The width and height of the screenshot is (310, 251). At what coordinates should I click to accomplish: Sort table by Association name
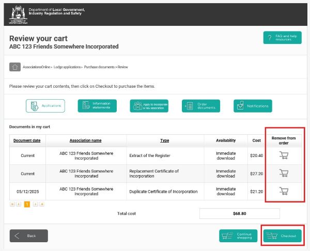85,140
